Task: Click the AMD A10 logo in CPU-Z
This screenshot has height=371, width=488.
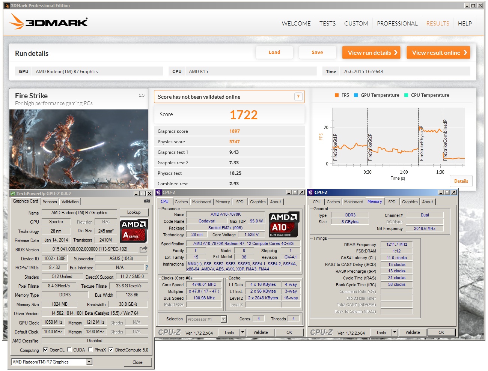Action: coord(284,225)
